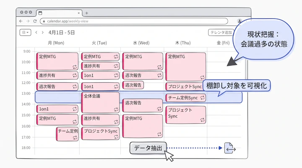
Task: Click repeat icon on Tuesday's 11:00 1on1
Action: click(x=116, y=76)
